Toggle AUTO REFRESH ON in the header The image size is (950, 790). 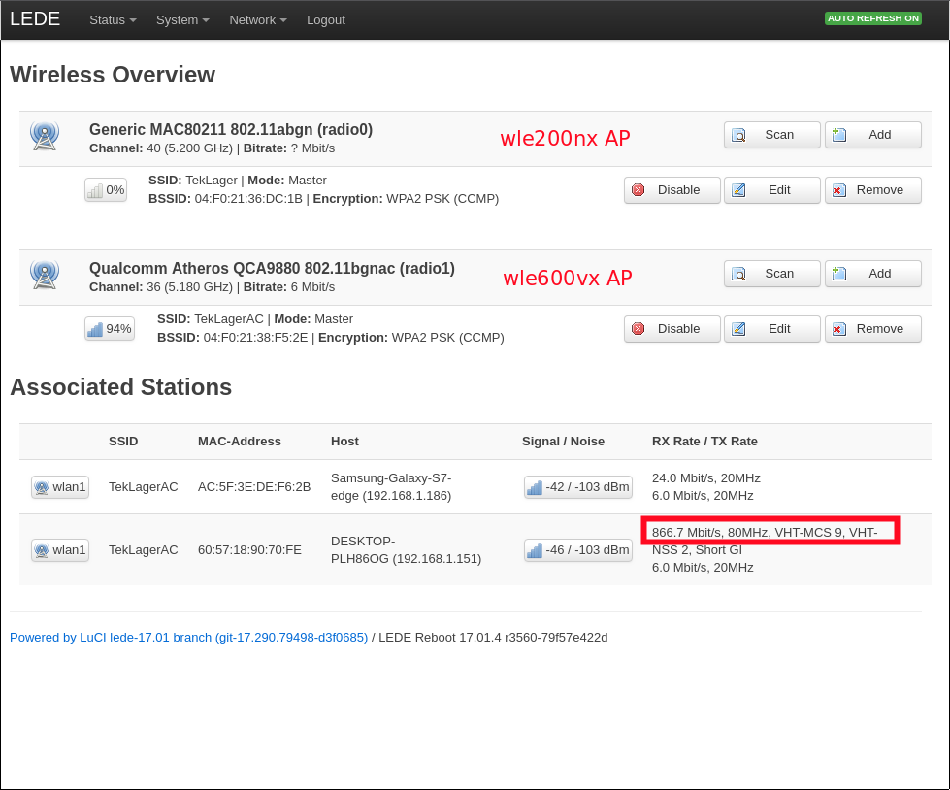[872, 17]
